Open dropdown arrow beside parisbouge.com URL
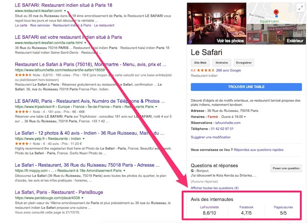Viewport: 308px width, 223px height. pyautogui.click(x=82, y=198)
